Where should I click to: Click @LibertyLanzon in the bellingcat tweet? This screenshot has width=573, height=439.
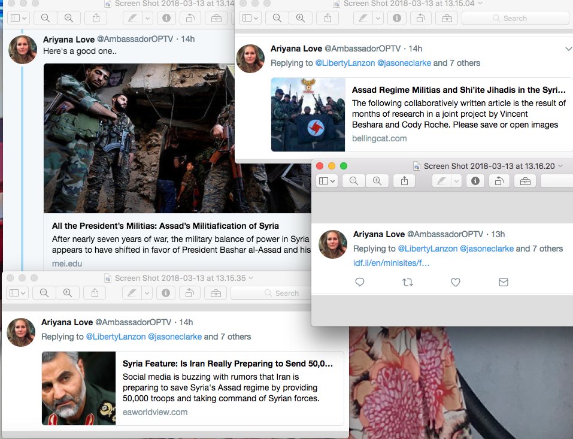tap(345, 63)
